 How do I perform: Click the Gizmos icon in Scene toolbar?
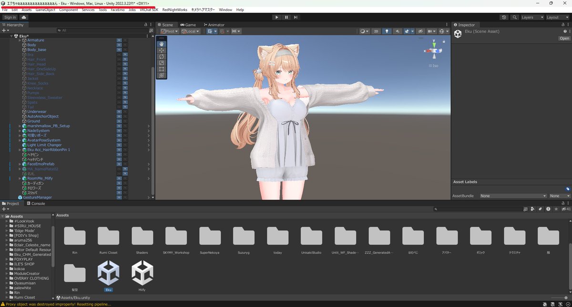tap(442, 31)
